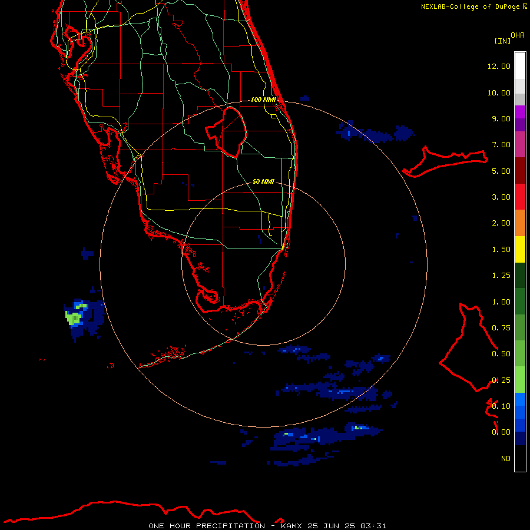The width and height of the screenshot is (530, 530).
Task: Select the pink 7.00 swatch in the scale
Action: tap(520, 145)
